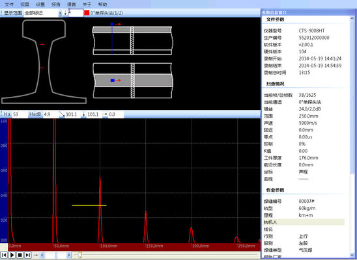Click the horizontal distance arrow icon

(x=105, y=114)
